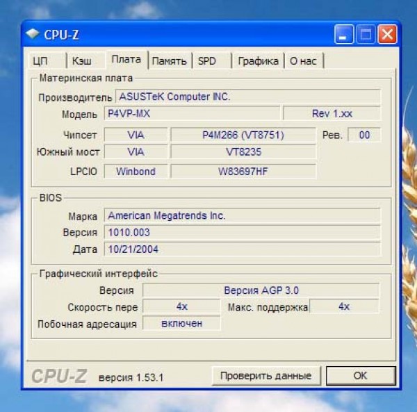Click the Скорость пере 4x value
This screenshot has height=412, width=417.
point(181,306)
